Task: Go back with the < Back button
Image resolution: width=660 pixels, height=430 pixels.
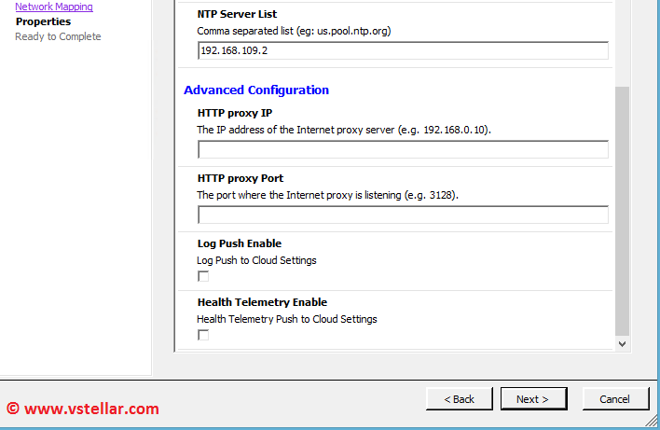Action: pyautogui.click(x=459, y=399)
